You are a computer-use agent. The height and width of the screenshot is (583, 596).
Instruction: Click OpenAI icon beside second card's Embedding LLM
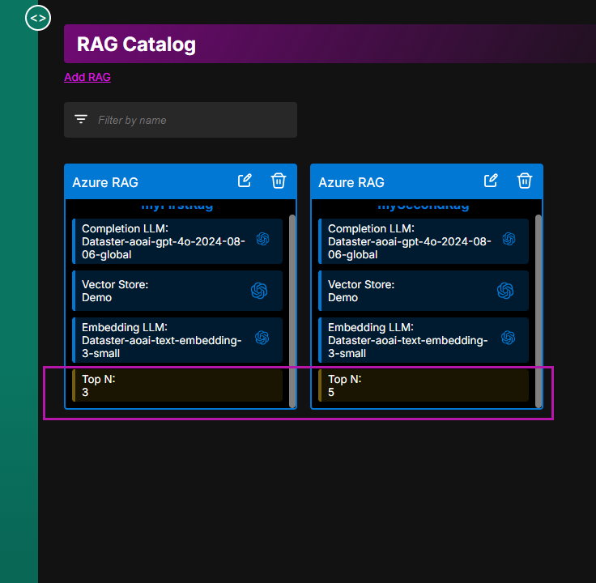click(x=509, y=338)
